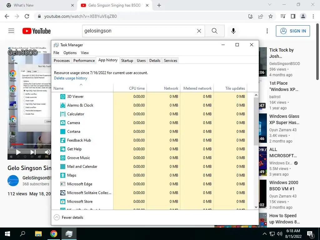Image resolution: width=320 pixels, height=240 pixels.
Task: Click the Feedback Hub app icon
Action: click(62, 140)
